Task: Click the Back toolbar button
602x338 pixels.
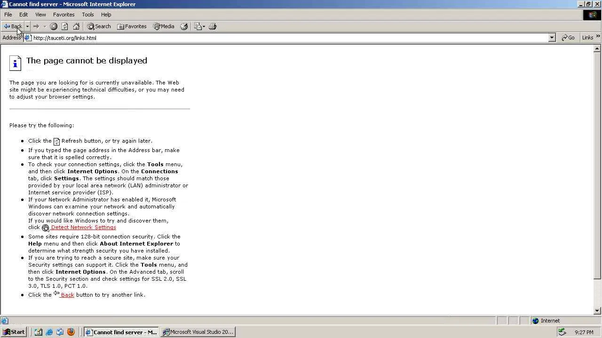Action: [13, 26]
